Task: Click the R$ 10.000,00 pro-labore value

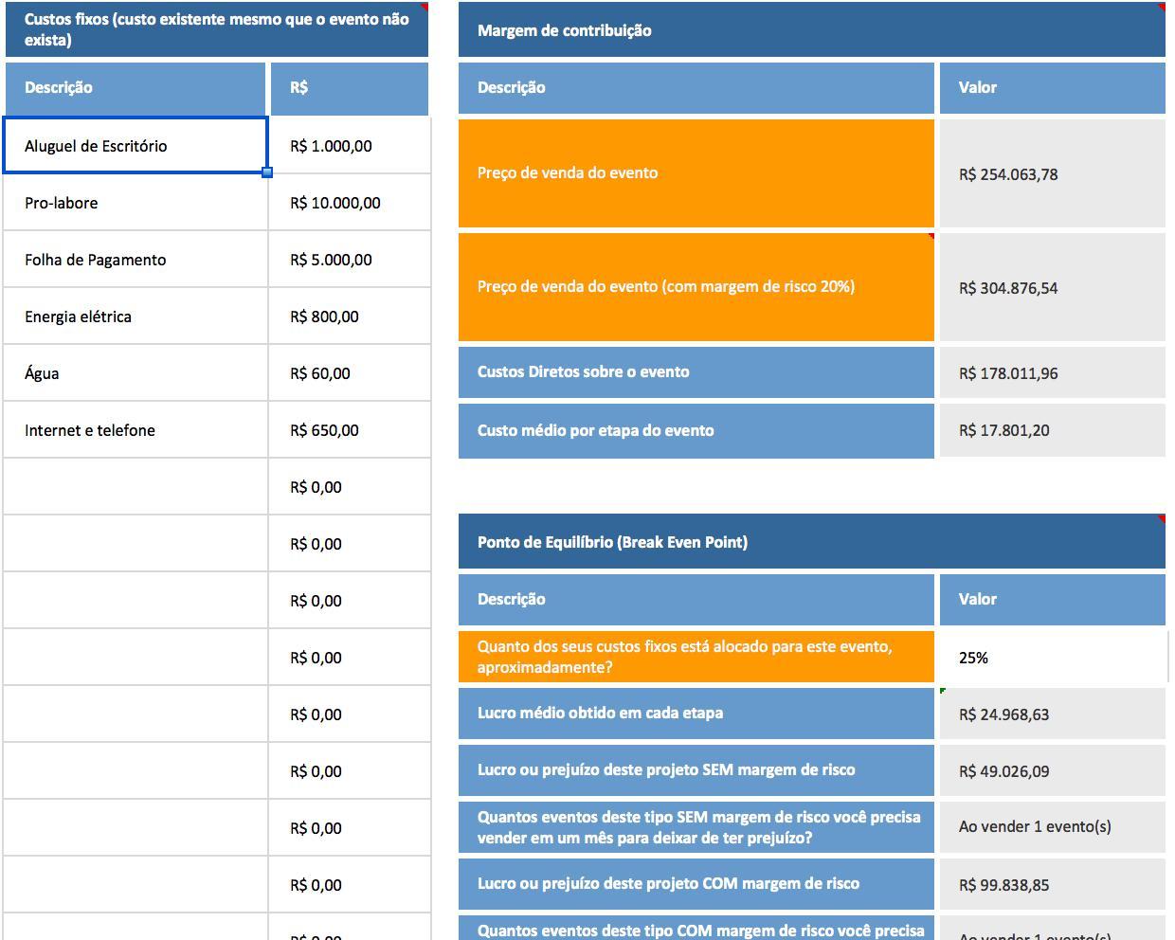Action: click(x=349, y=203)
